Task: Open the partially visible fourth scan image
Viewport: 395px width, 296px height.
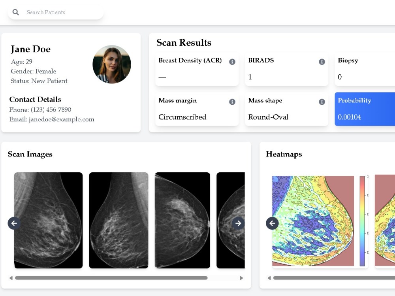Action: pos(231,221)
